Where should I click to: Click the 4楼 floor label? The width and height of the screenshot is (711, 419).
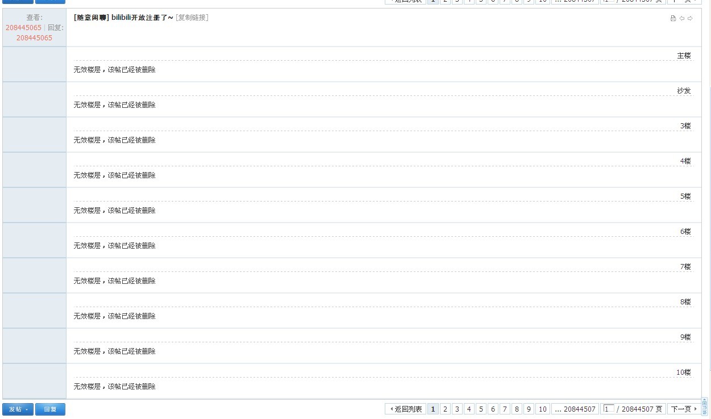685,161
